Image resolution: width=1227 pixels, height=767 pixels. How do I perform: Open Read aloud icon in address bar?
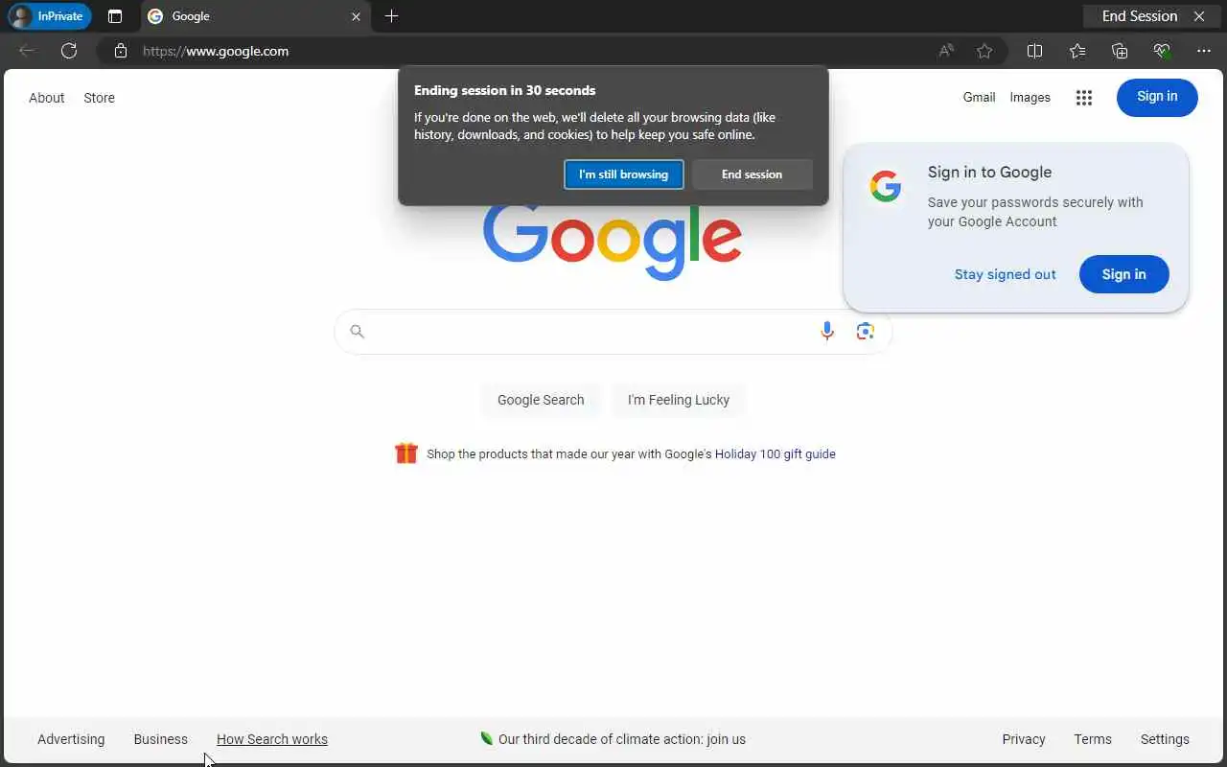946,51
